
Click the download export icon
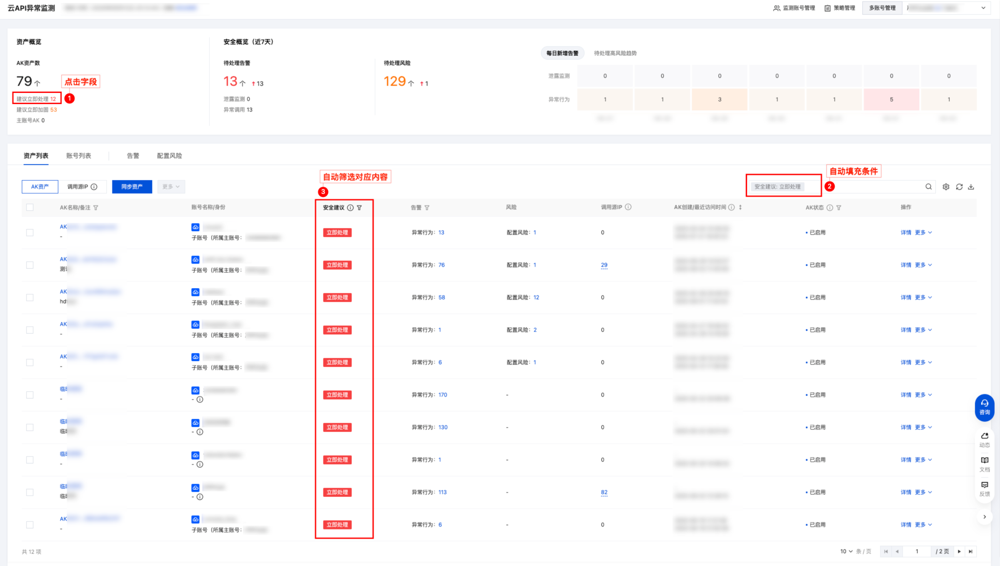pos(971,187)
